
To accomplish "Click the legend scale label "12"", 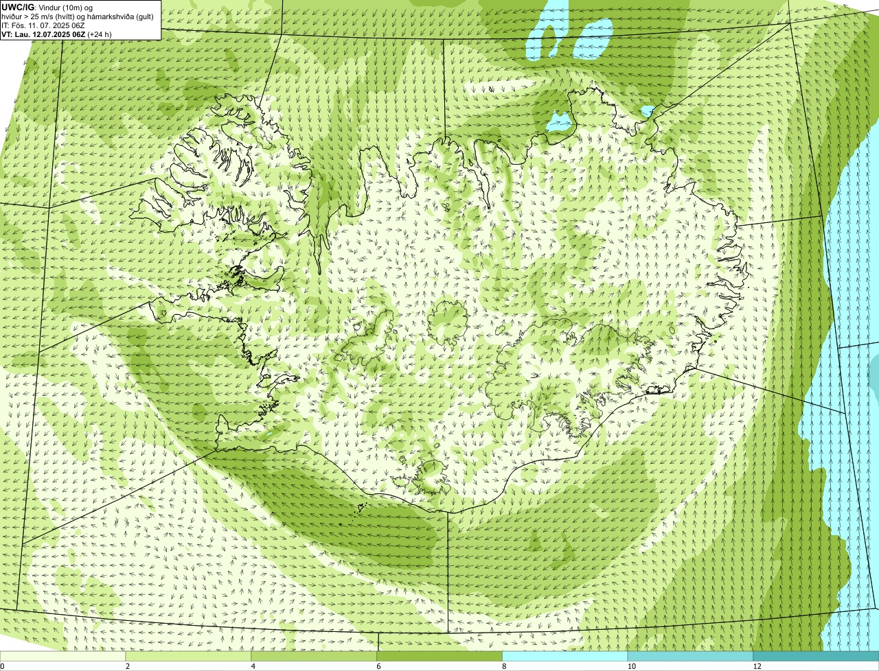I will point(757,666).
